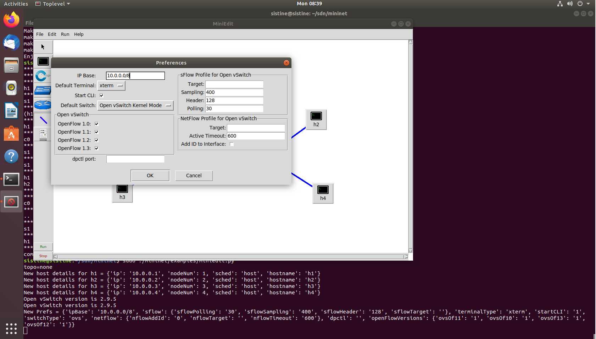This screenshot has height=339, width=596.
Task: Confirm preferences with OK button
Action: pos(150,176)
